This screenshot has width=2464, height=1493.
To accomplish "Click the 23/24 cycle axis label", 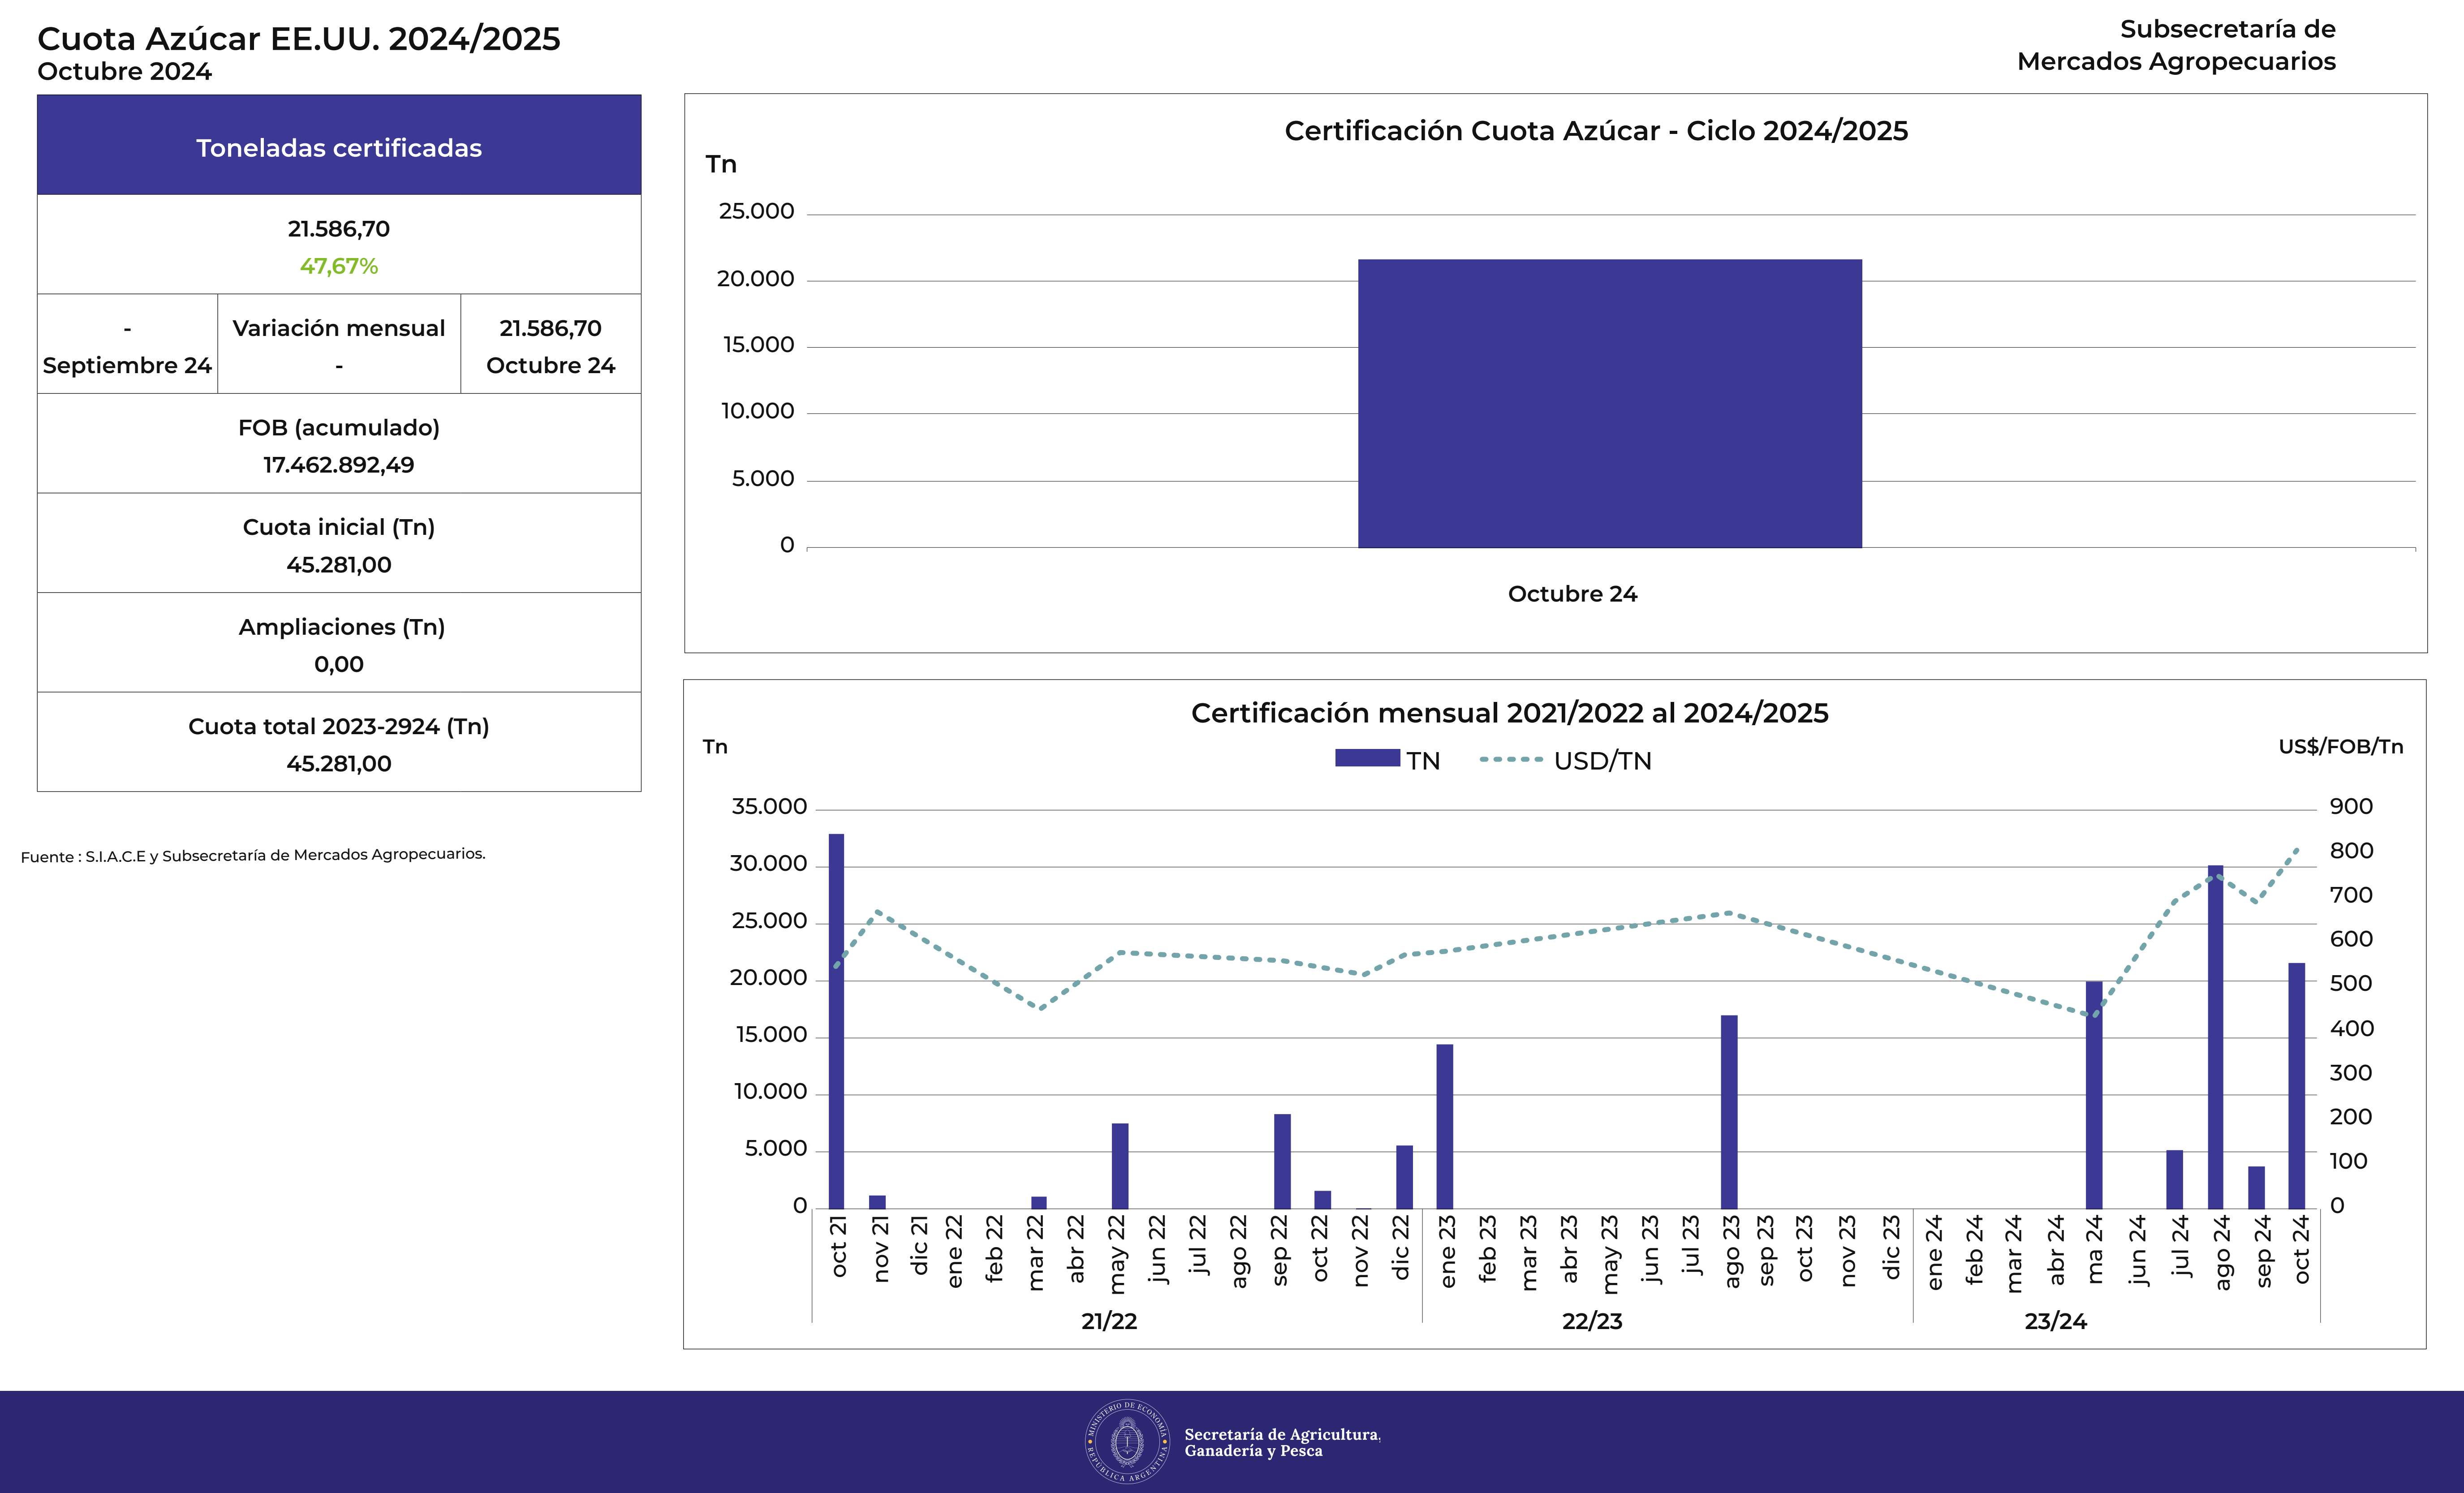I will click(2055, 1321).
